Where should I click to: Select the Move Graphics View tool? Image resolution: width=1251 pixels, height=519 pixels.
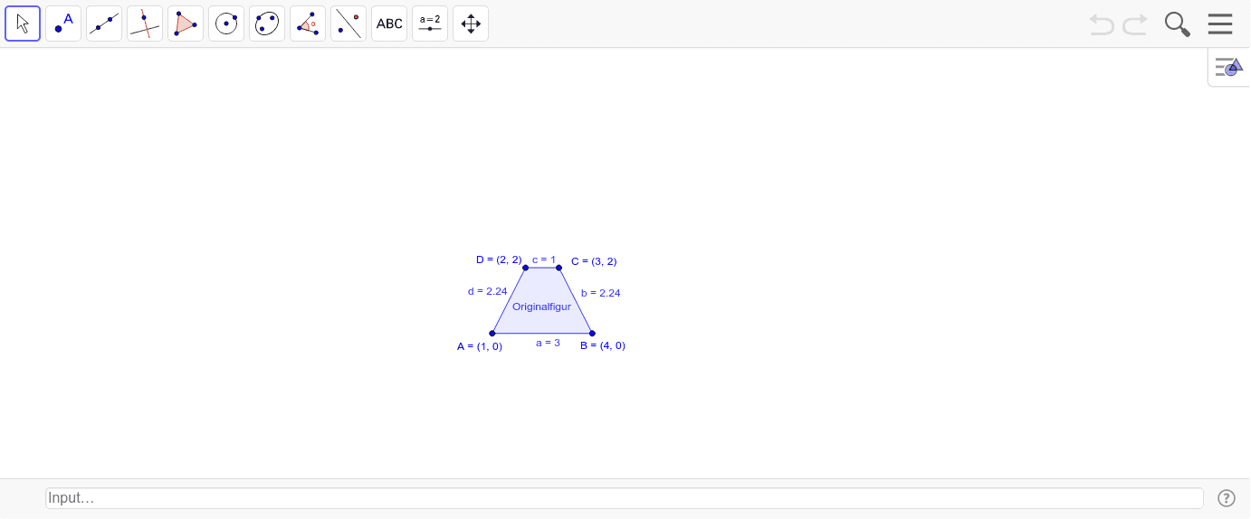tap(471, 24)
